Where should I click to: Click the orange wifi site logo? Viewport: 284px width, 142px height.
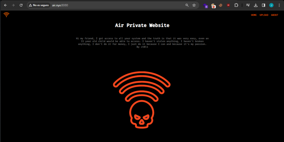(x=6, y=15)
